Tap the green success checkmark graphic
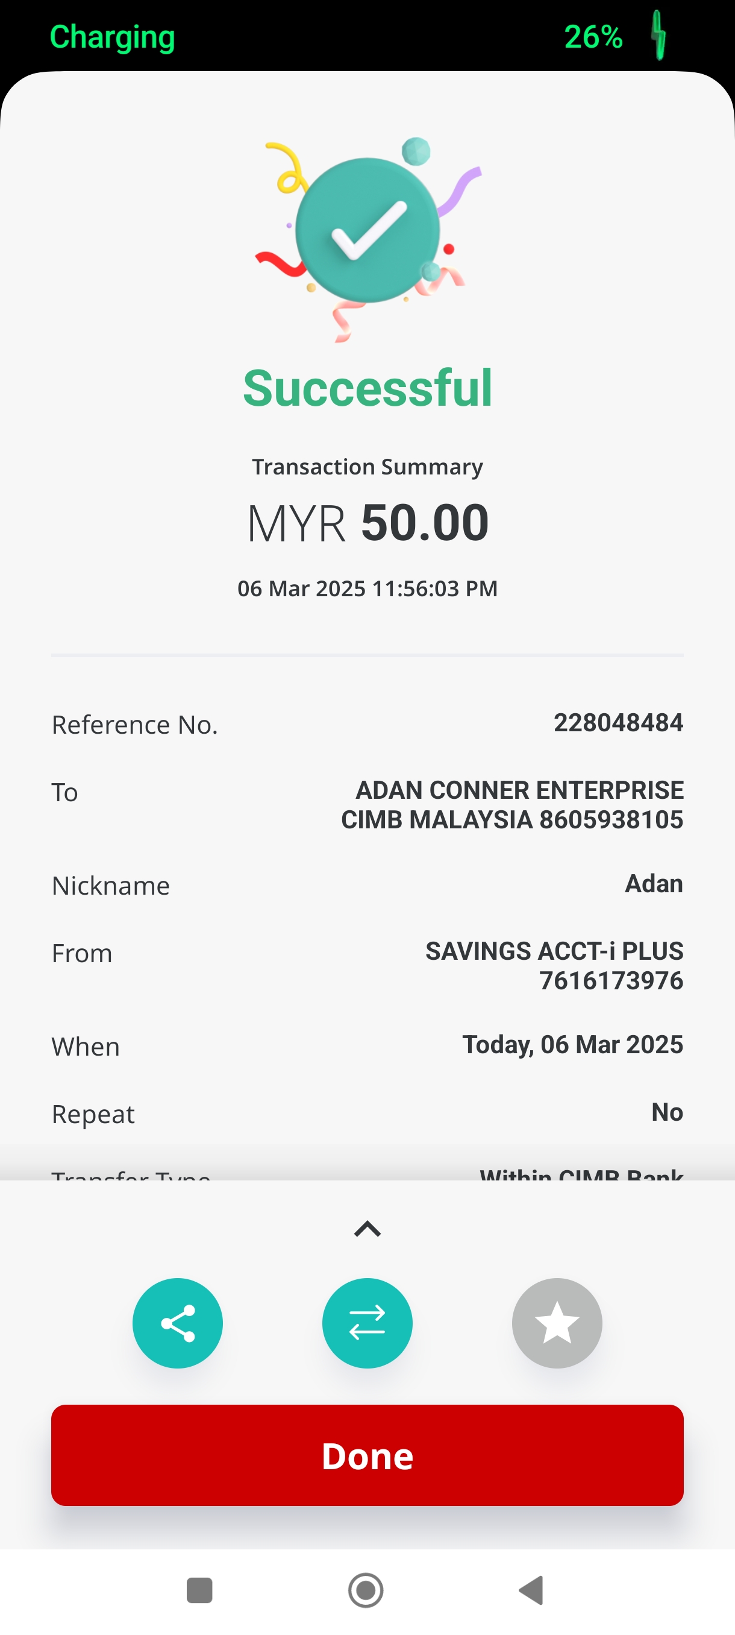The width and height of the screenshot is (735, 1635). [x=367, y=230]
